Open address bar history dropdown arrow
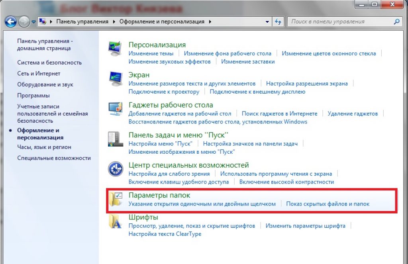The width and height of the screenshot is (408, 264). [267, 22]
